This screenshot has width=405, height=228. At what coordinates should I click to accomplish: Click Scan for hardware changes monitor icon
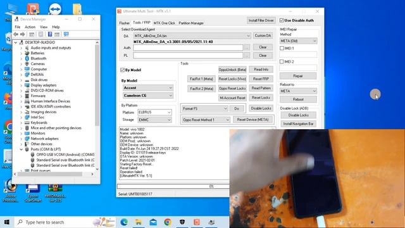point(66,34)
